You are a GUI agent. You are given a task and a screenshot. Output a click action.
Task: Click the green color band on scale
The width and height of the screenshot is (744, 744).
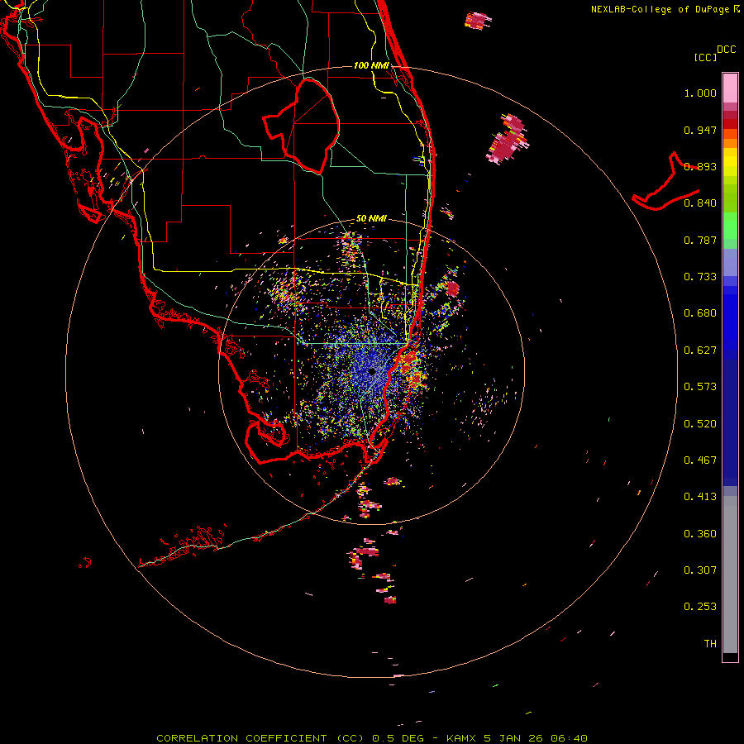pyautogui.click(x=730, y=226)
